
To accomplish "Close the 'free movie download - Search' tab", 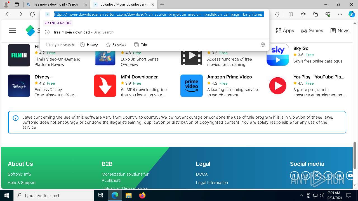I will coord(86,4).
